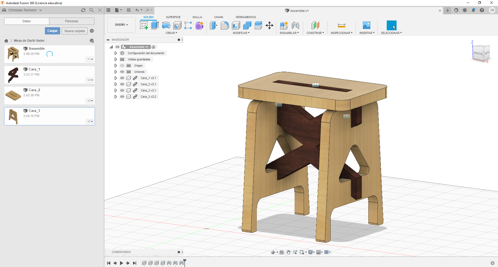Image resolution: width=498 pixels, height=267 pixels.
Task: Open the ENSAMBLAR dropdown menu
Action: click(289, 33)
